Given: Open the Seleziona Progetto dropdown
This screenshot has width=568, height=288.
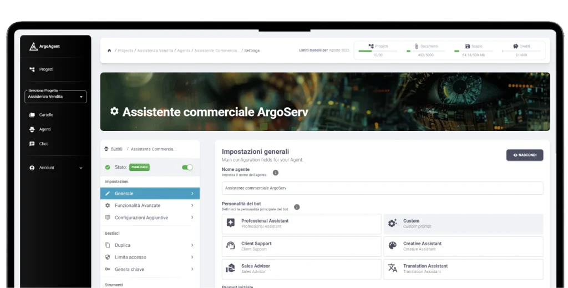Looking at the screenshot, I should click(55, 97).
